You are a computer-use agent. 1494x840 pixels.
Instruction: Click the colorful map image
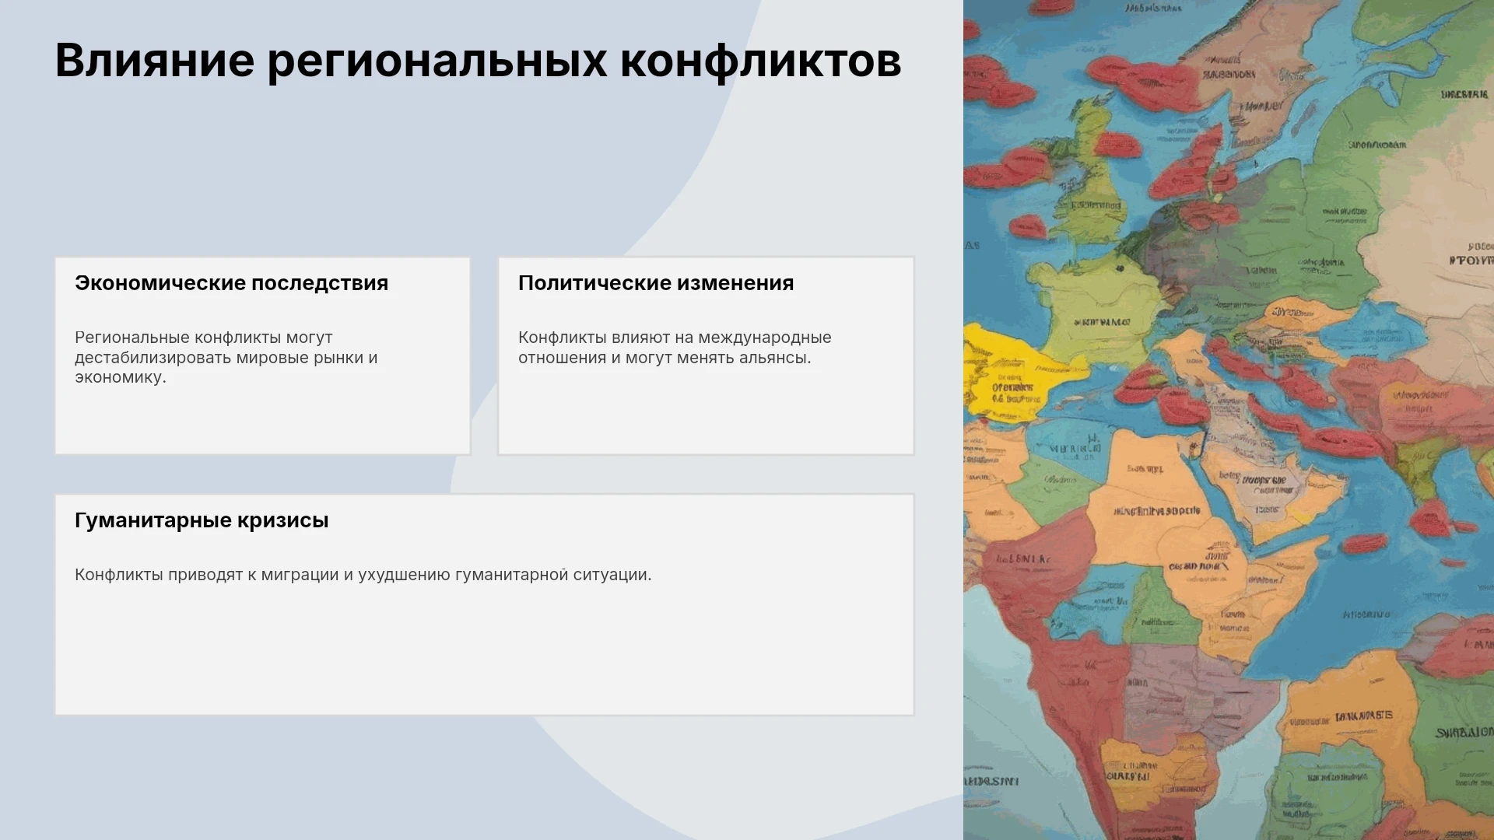point(1229,420)
